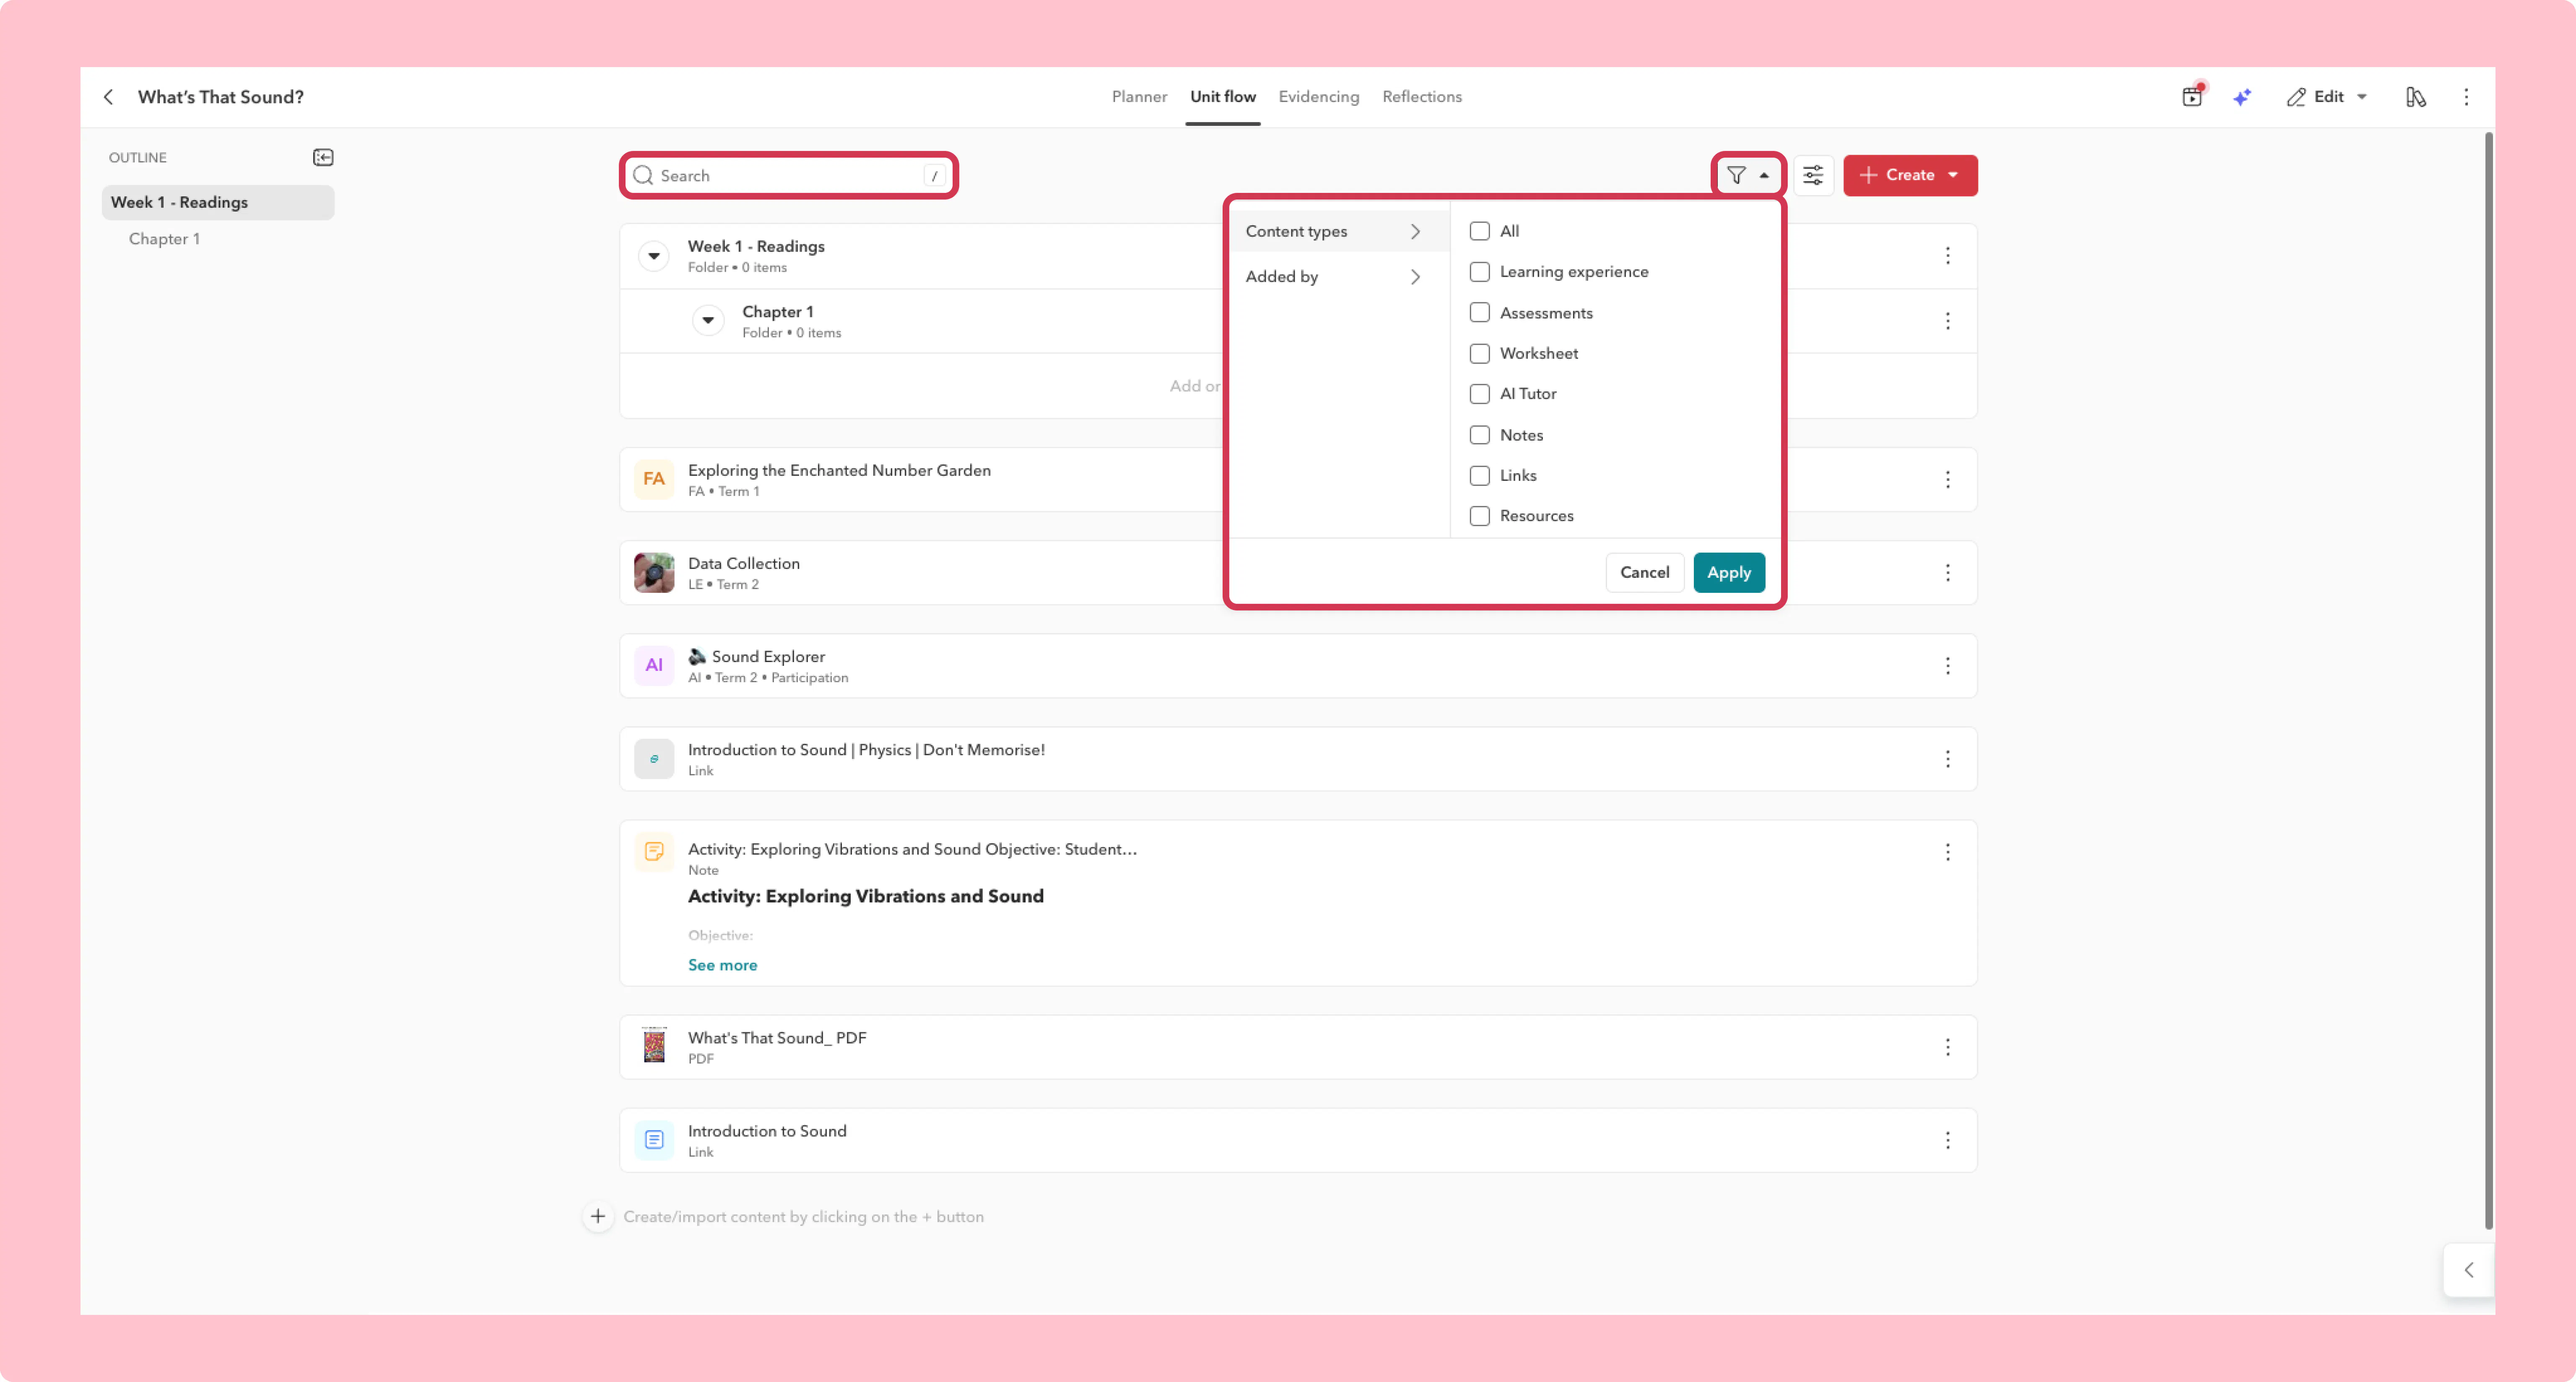Collapse the Week 1 - Readings folder

point(654,256)
